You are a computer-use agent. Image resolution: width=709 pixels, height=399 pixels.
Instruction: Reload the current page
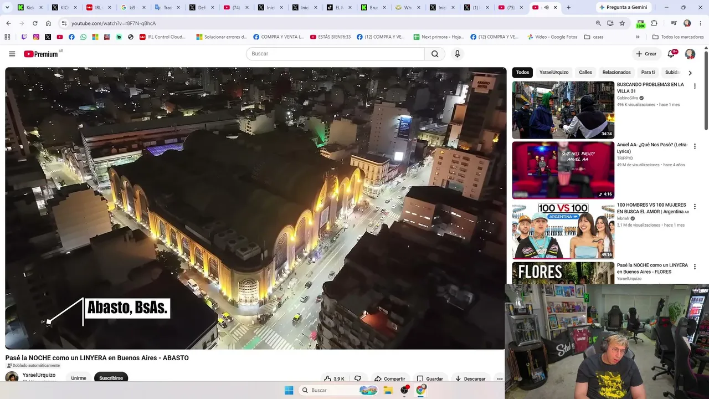pos(35,23)
